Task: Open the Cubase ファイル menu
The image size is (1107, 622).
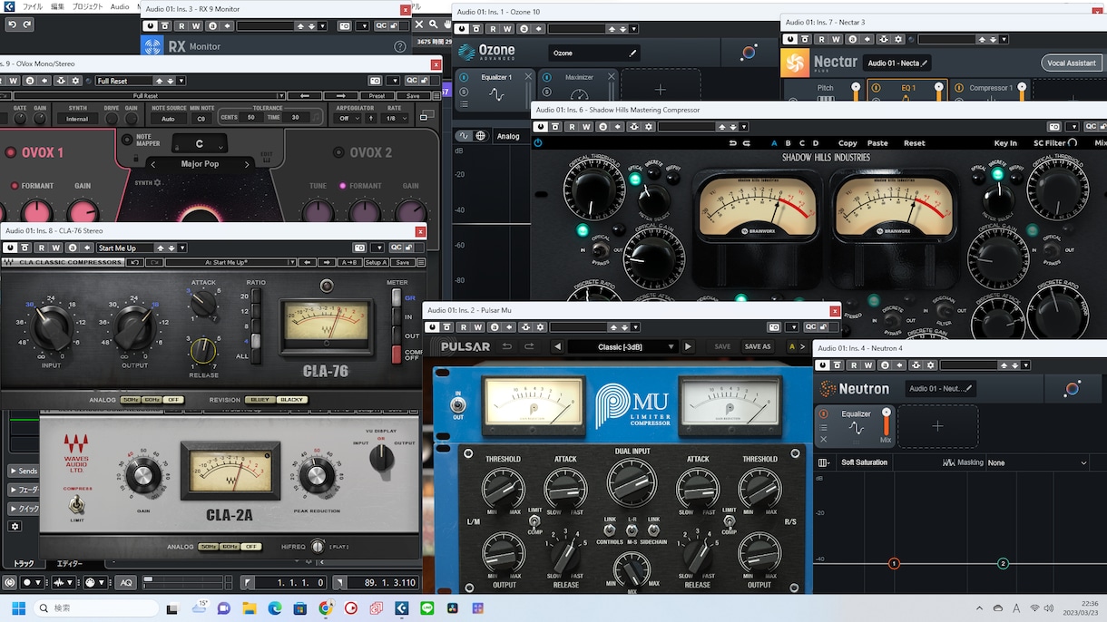Action: pyautogui.click(x=32, y=6)
